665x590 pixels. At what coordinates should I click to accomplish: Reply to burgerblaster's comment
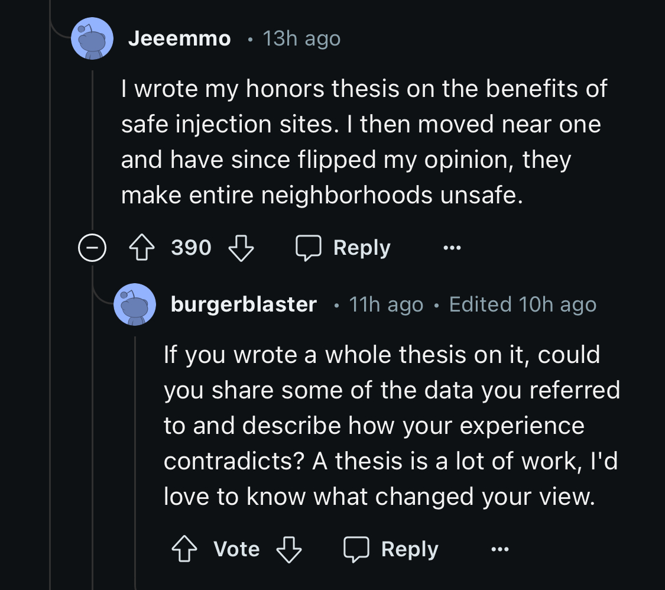391,549
